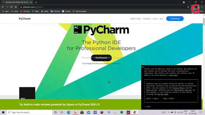Viewport: 205px width, 115px height.
Task: Click the blue Download button in header
Action: (x=175, y=19)
